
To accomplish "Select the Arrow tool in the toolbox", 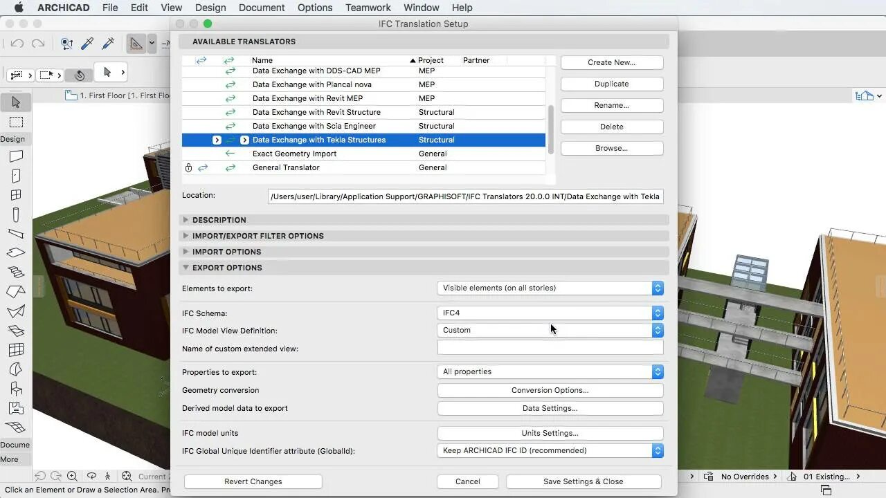I will tap(16, 102).
